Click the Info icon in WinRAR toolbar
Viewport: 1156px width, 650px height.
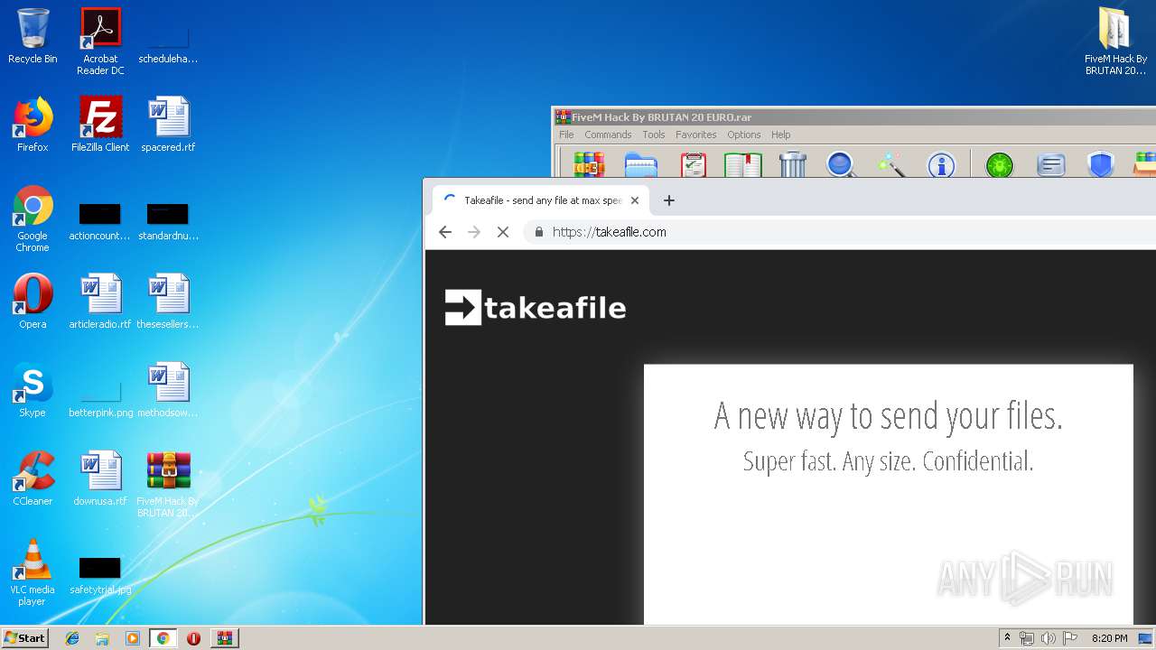coord(941,164)
